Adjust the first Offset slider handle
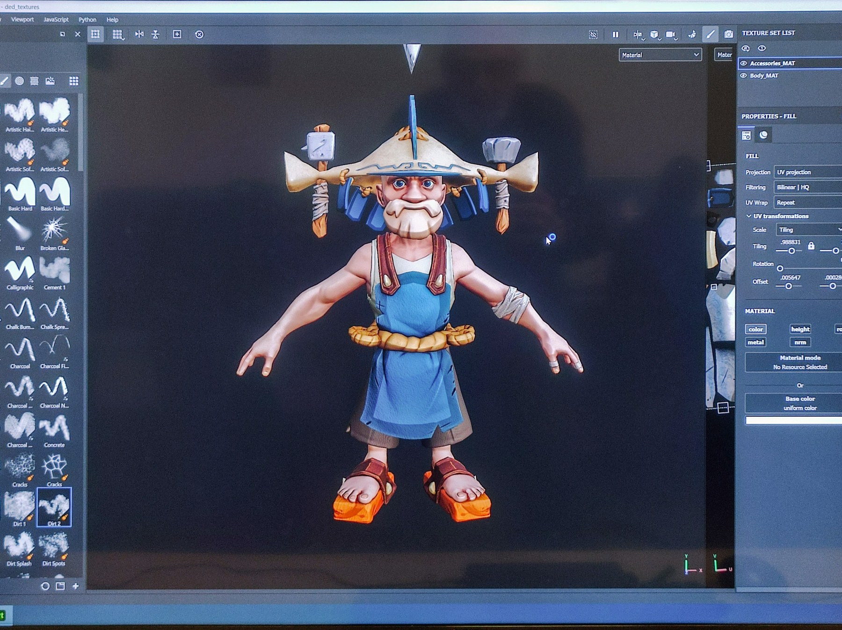 788,286
